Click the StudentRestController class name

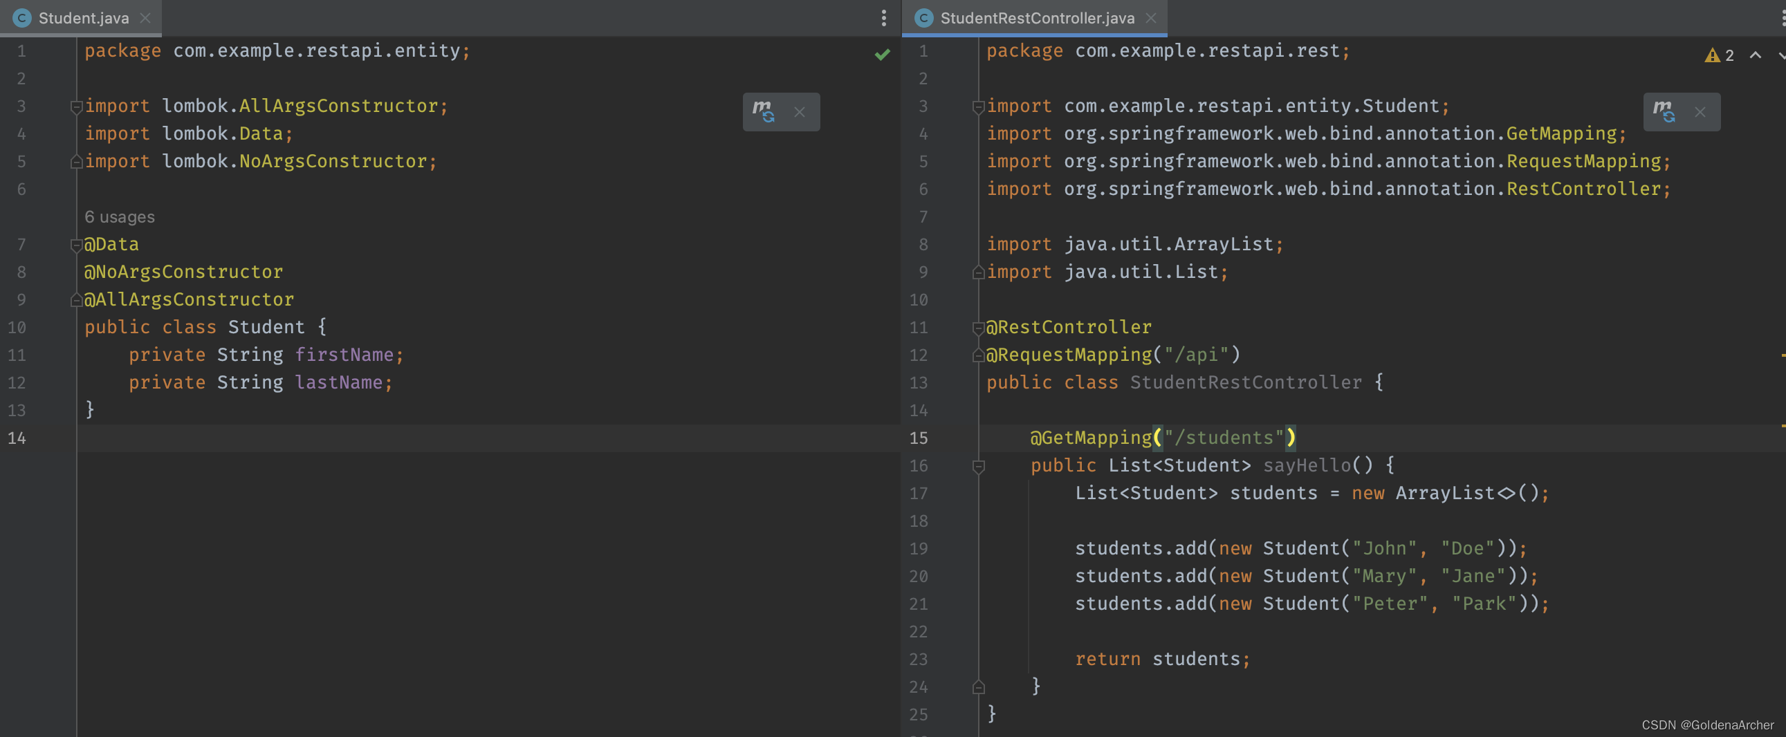click(1245, 382)
